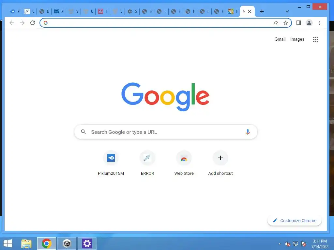Open Images link

(297, 39)
